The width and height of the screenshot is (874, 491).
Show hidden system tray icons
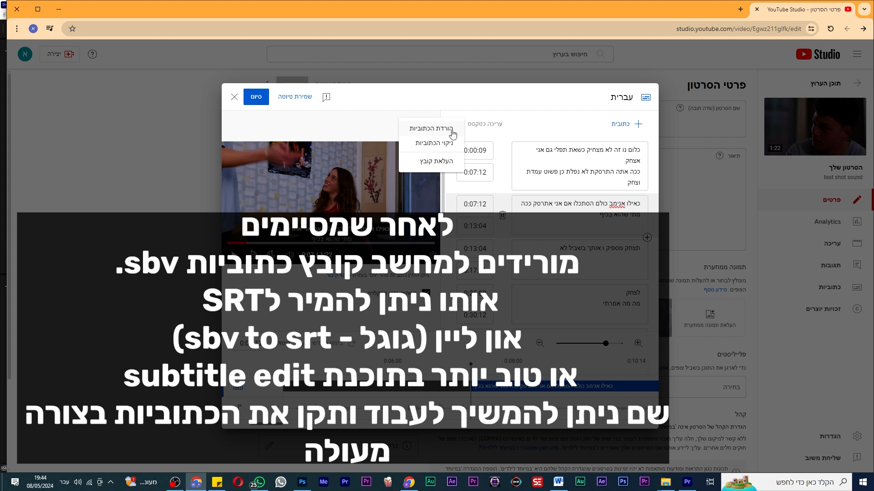point(111,482)
